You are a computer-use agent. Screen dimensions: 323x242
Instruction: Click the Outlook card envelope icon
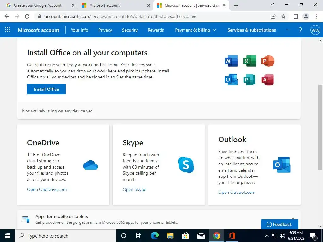[282, 164]
